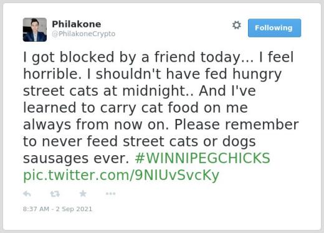Open the more options ellipsis icon
Image resolution: width=324 pixels, height=233 pixels.
tap(110, 194)
